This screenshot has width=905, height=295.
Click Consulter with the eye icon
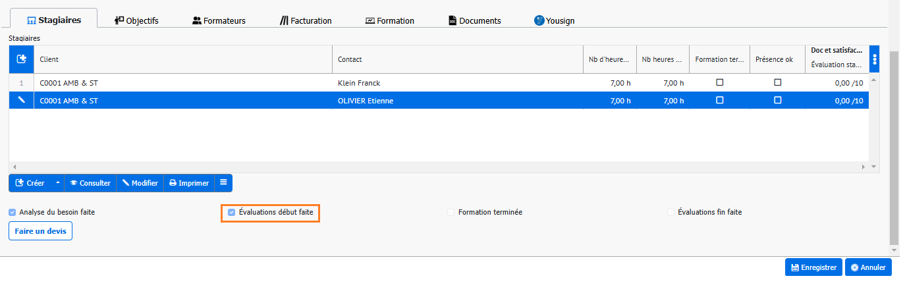[x=90, y=183]
